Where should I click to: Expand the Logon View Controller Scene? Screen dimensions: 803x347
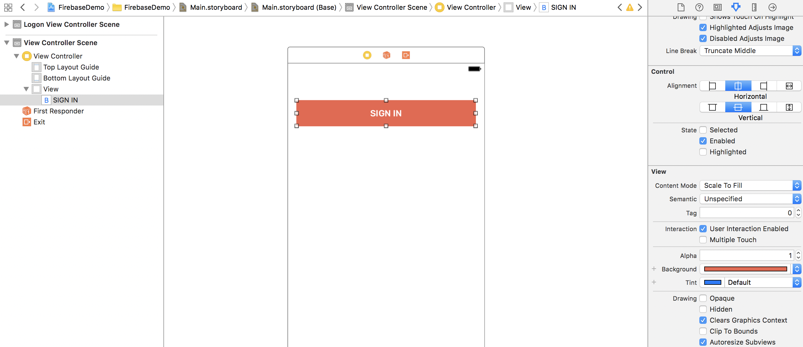tap(6, 24)
